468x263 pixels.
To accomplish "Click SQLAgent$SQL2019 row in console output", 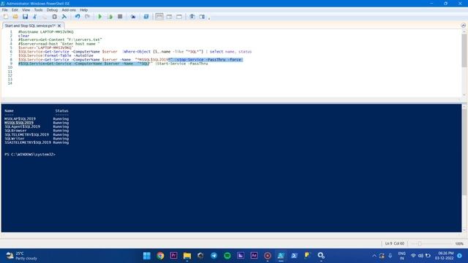I will coord(37,126).
